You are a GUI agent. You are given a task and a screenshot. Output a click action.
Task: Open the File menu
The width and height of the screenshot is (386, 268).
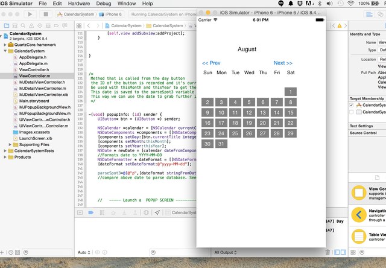(43, 4)
